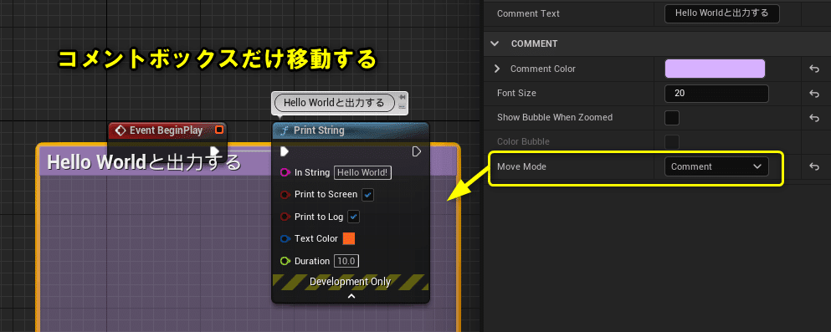Click the In String magenta pin

[x=285, y=172]
